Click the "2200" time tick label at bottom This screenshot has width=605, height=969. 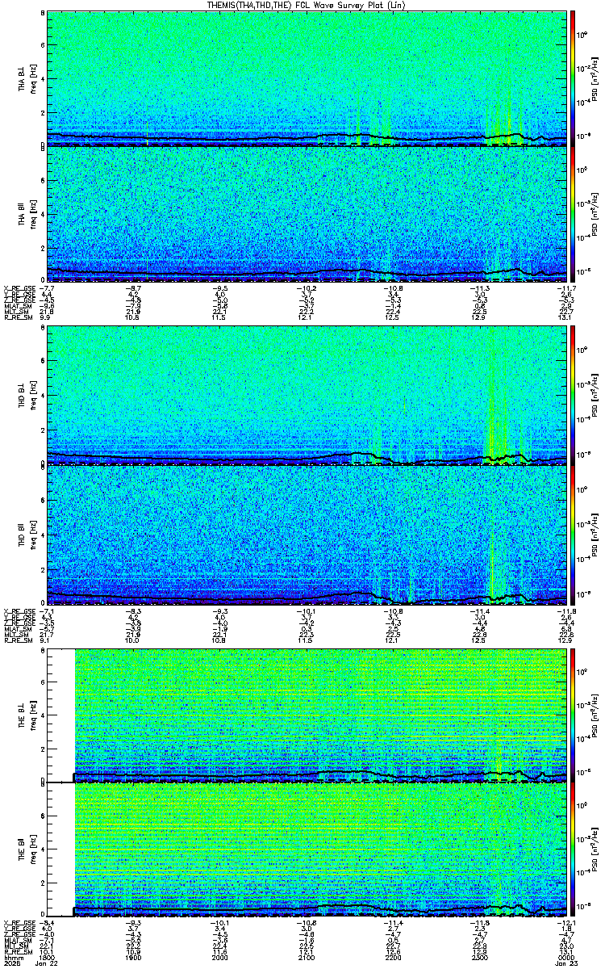(394, 956)
